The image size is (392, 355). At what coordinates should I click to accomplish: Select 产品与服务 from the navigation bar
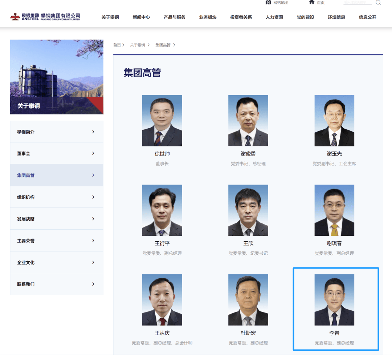pyautogui.click(x=174, y=17)
